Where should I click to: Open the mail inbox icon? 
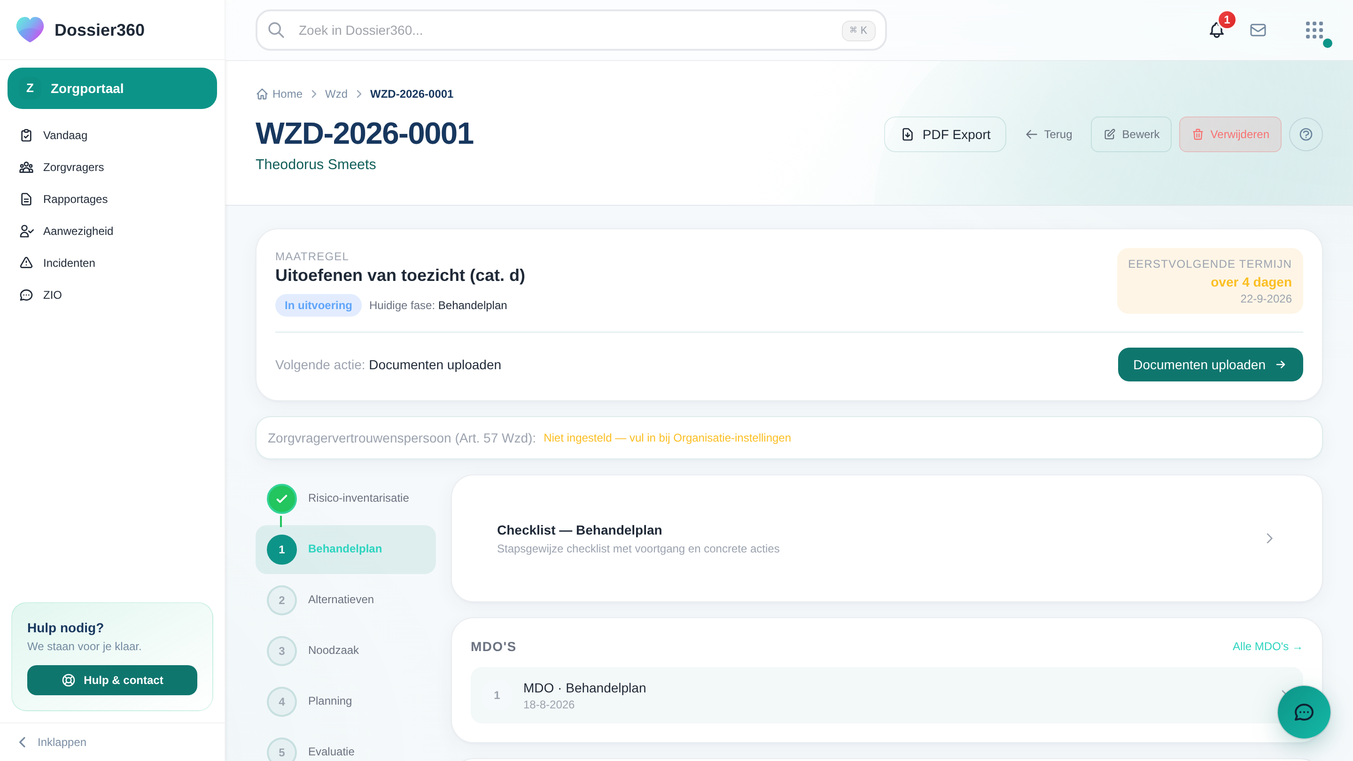point(1258,31)
